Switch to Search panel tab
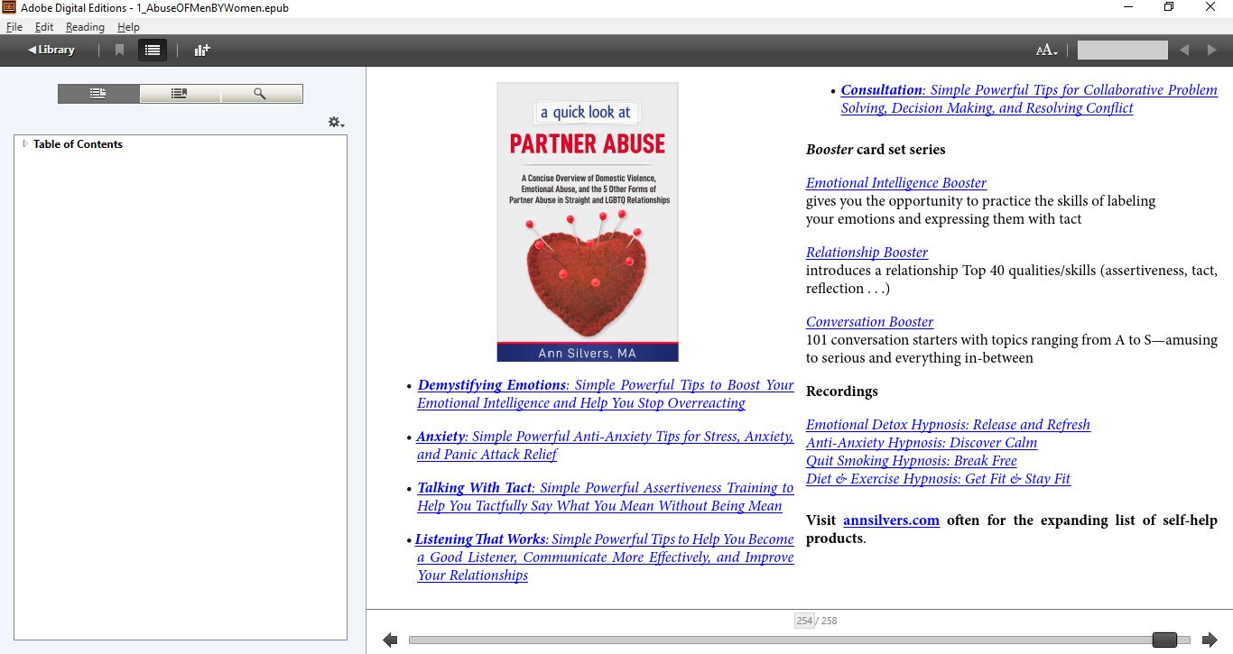 coord(261,94)
